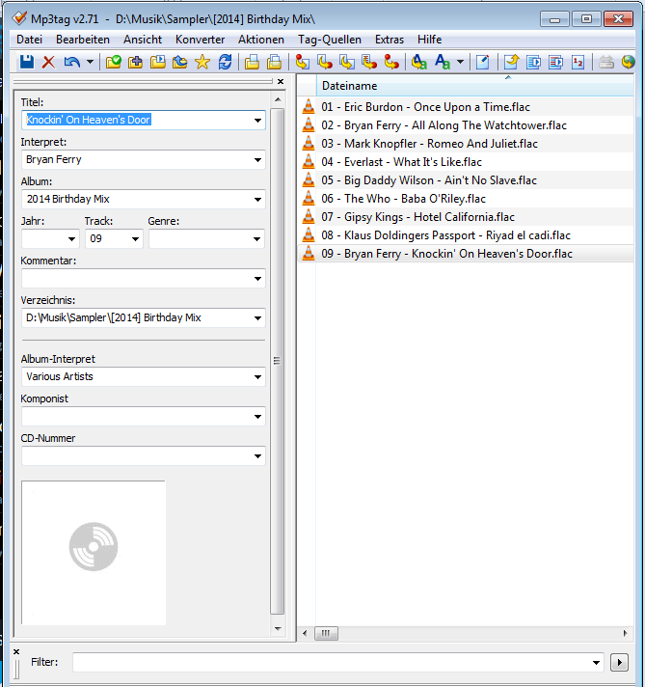Expand the Filter dropdown arrow
The image size is (645, 687).
(596, 663)
